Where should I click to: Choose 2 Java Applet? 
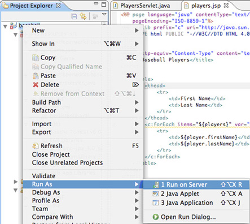point(196,193)
